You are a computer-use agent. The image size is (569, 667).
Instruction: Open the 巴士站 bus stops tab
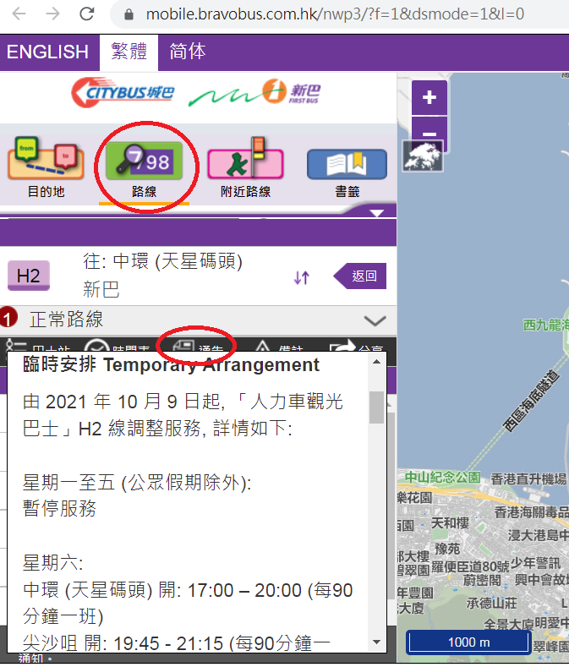coord(38,346)
